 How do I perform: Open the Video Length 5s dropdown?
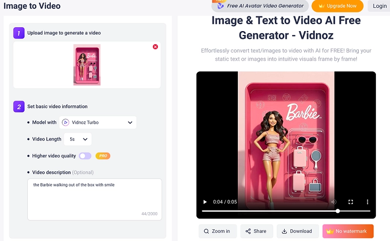pyautogui.click(x=78, y=139)
